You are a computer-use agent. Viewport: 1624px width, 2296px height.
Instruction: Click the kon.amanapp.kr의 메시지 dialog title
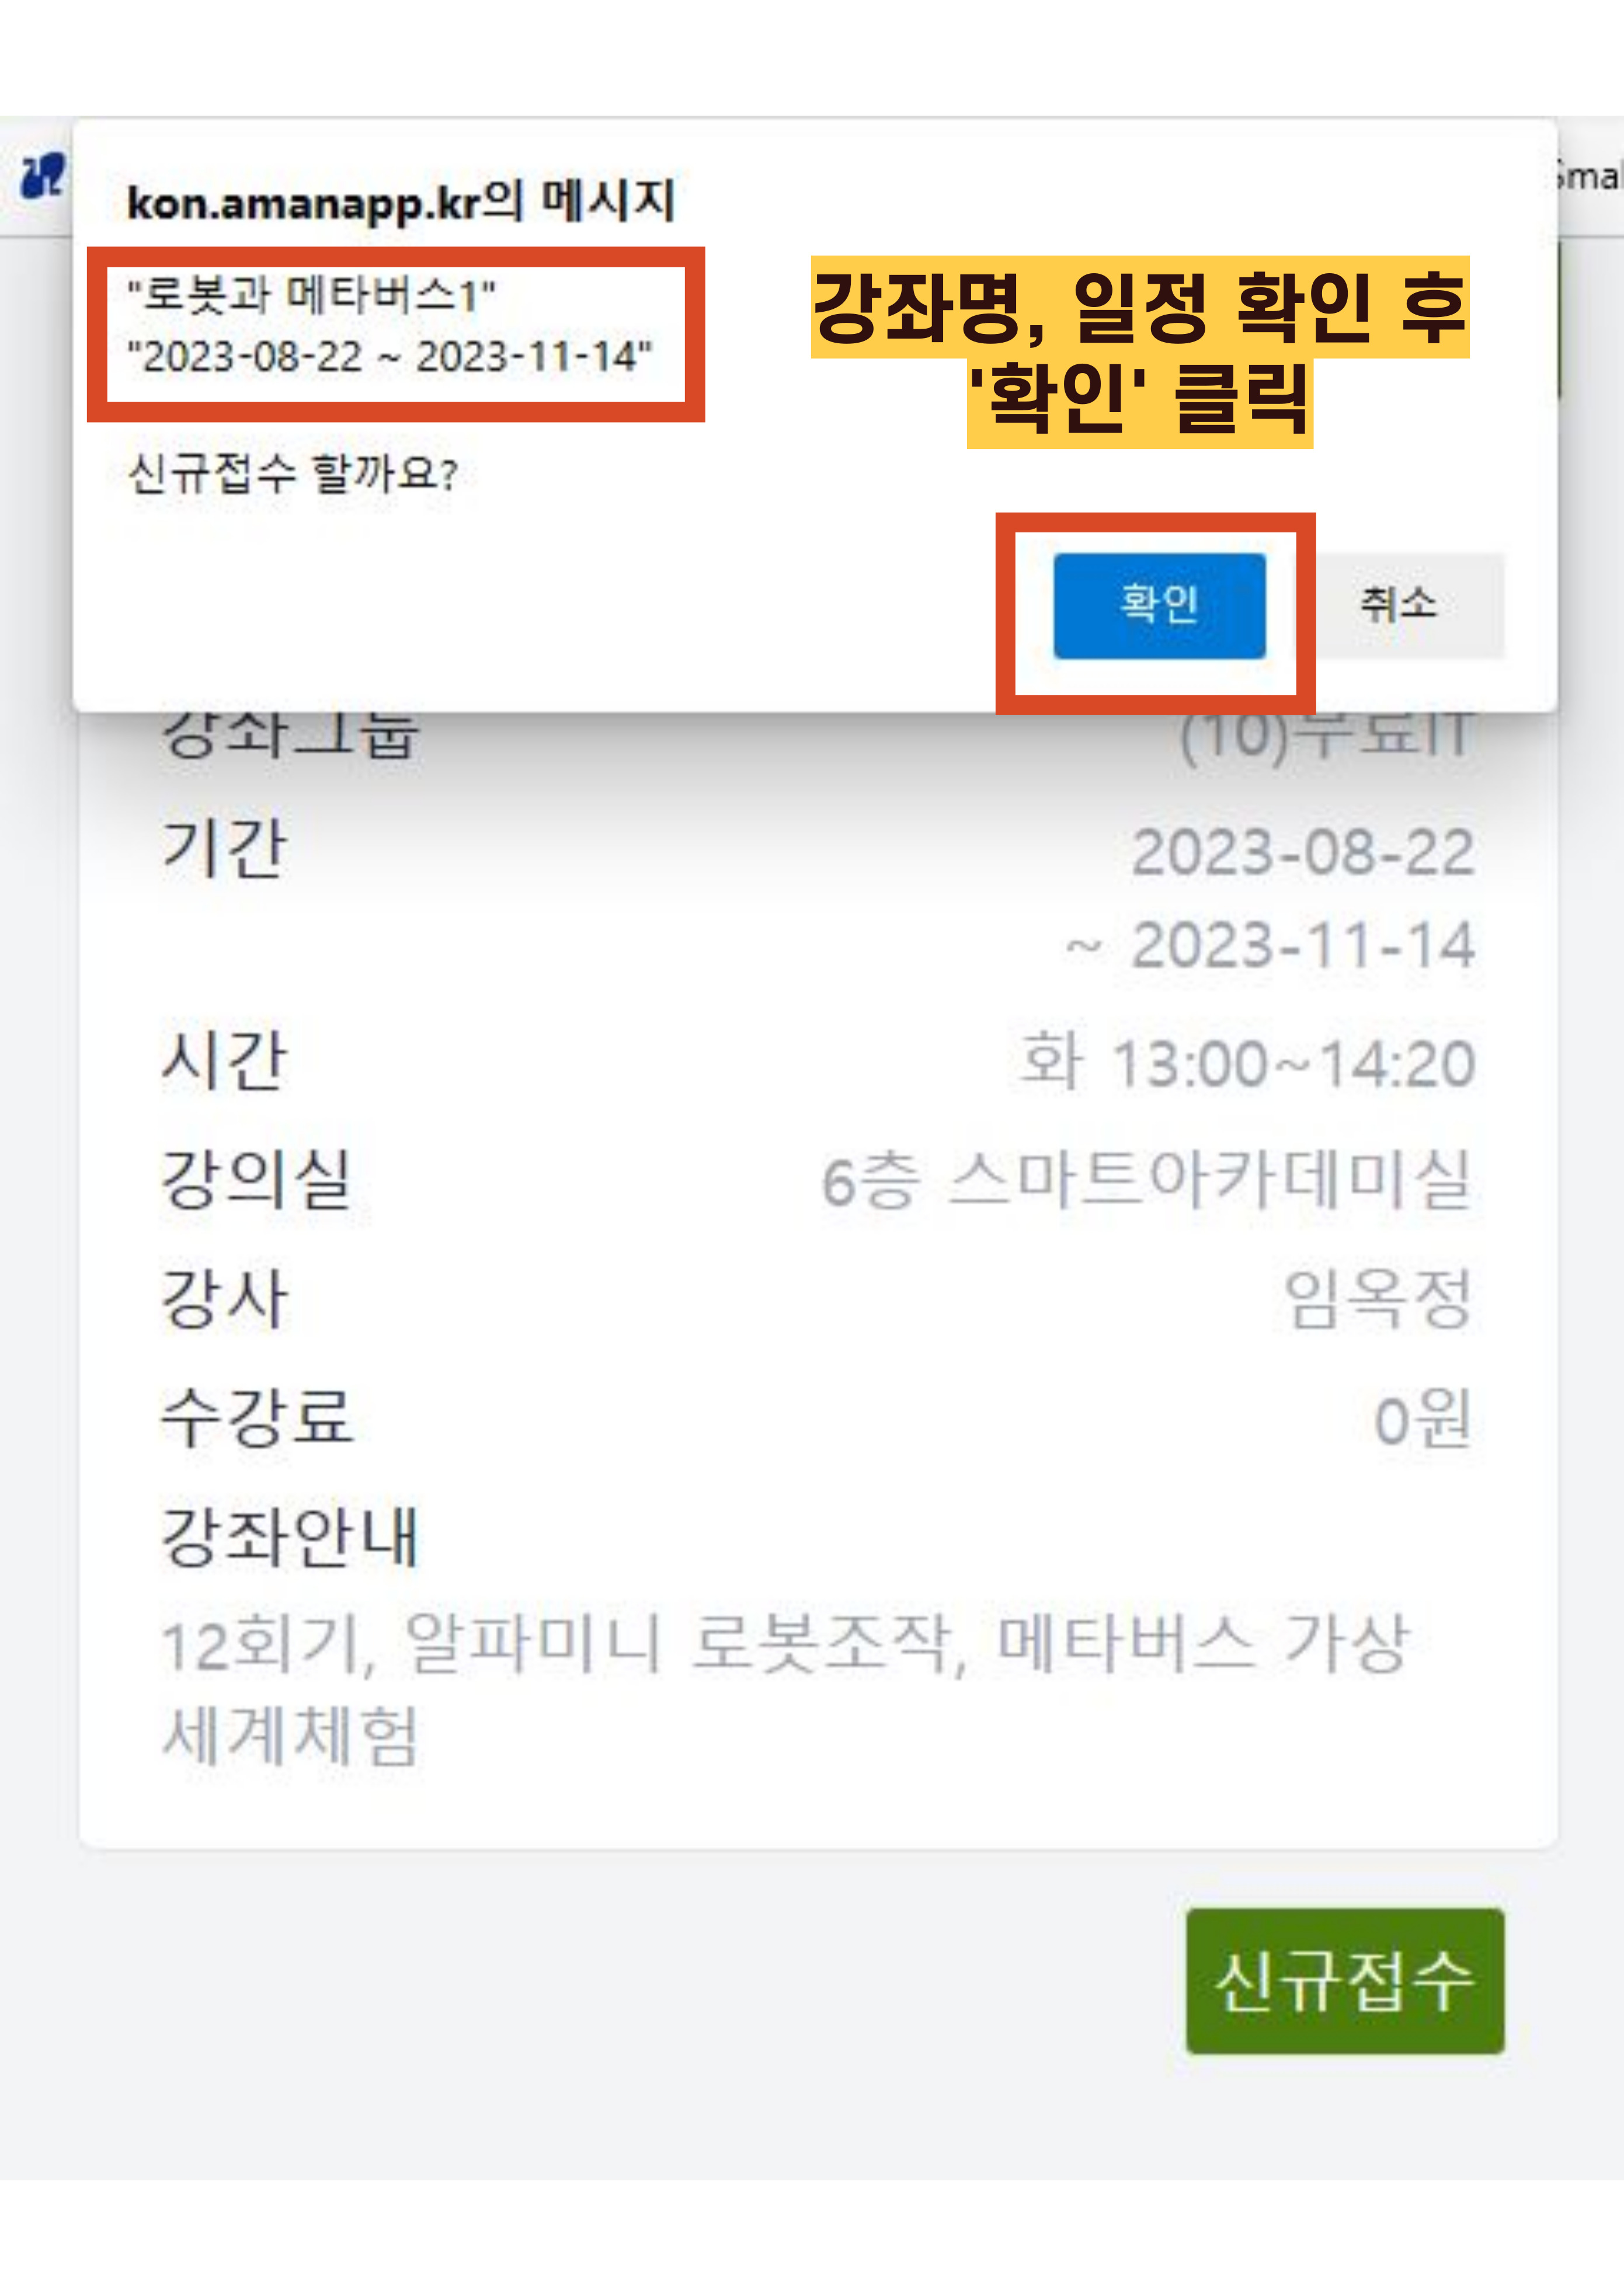coord(400,201)
